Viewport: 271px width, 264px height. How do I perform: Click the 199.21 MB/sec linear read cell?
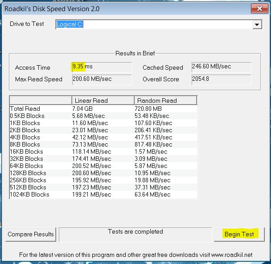coord(92,194)
